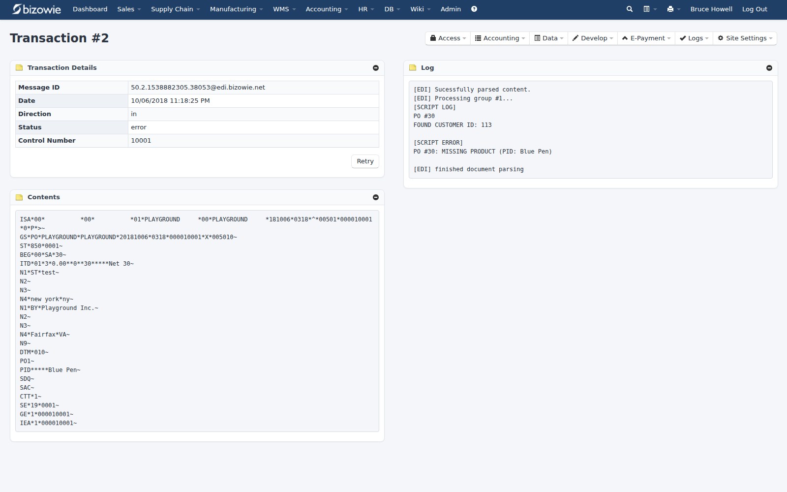787x492 pixels.
Task: Open the WMS menu
Action: [x=284, y=9]
